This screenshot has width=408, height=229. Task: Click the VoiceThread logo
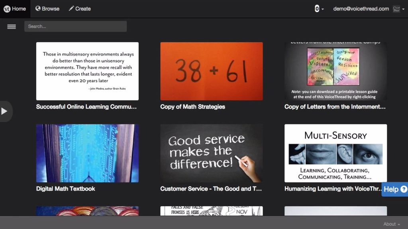pyautogui.click(x=7, y=8)
